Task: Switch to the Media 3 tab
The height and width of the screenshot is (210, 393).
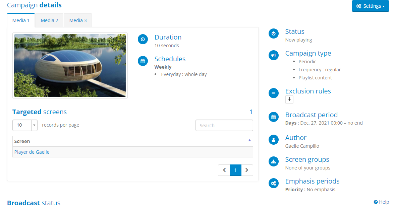Action: pos(78,20)
